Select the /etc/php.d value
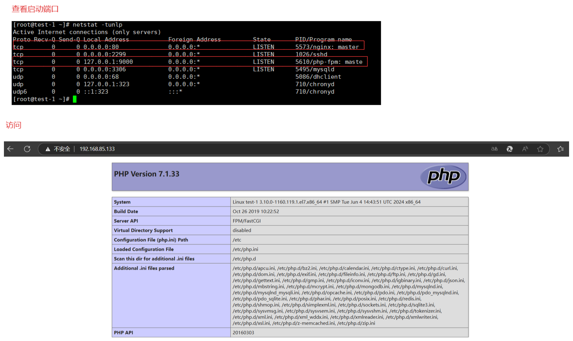Viewport: 573px width, 341px height. 244,259
